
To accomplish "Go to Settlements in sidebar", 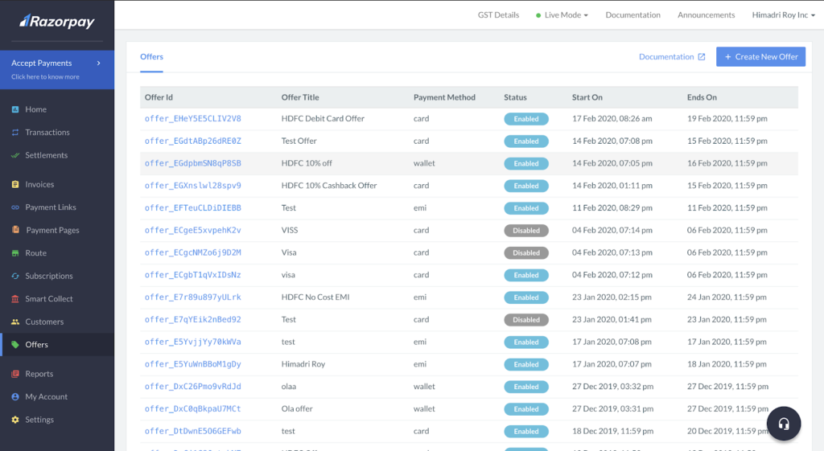I will click(46, 155).
